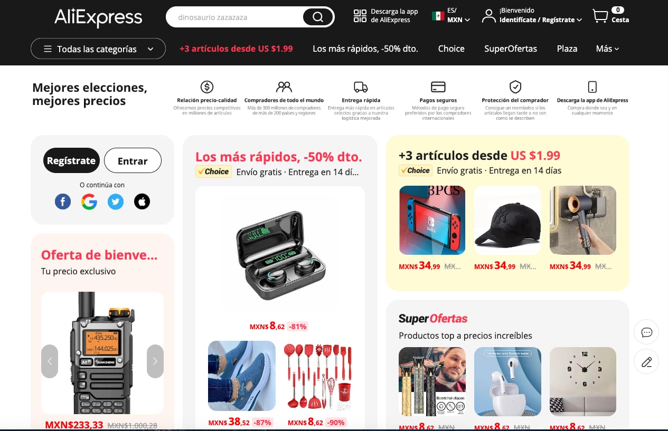Image resolution: width=668 pixels, height=431 pixels.
Task: Expand the Todas las categorías dropdown
Action: tap(98, 49)
